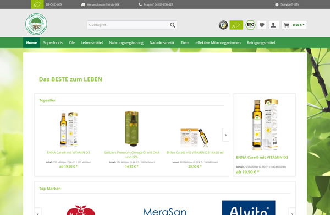Open the Superfoods category
Image resolution: width=330 pixels, height=215 pixels.
[53, 42]
